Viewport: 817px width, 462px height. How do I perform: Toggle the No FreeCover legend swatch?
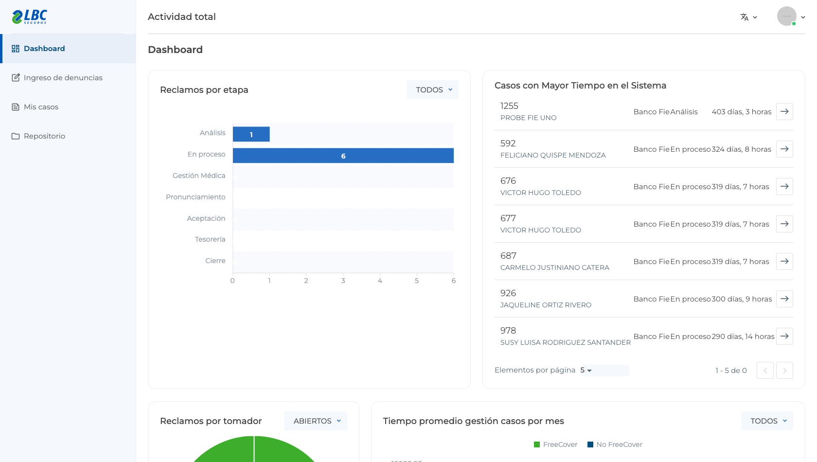click(590, 444)
